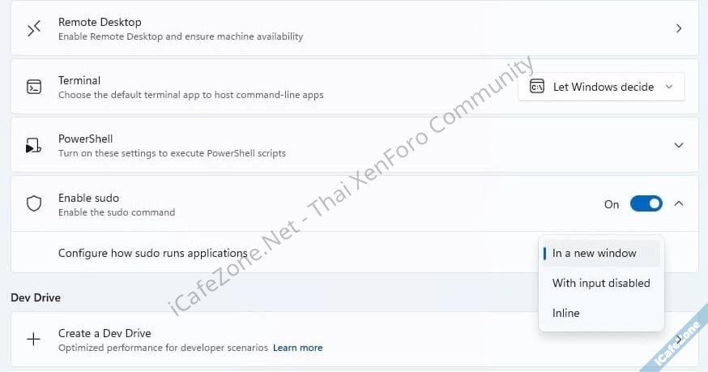Click the PowerShell icon
The height and width of the screenshot is (372, 708).
[x=33, y=146]
